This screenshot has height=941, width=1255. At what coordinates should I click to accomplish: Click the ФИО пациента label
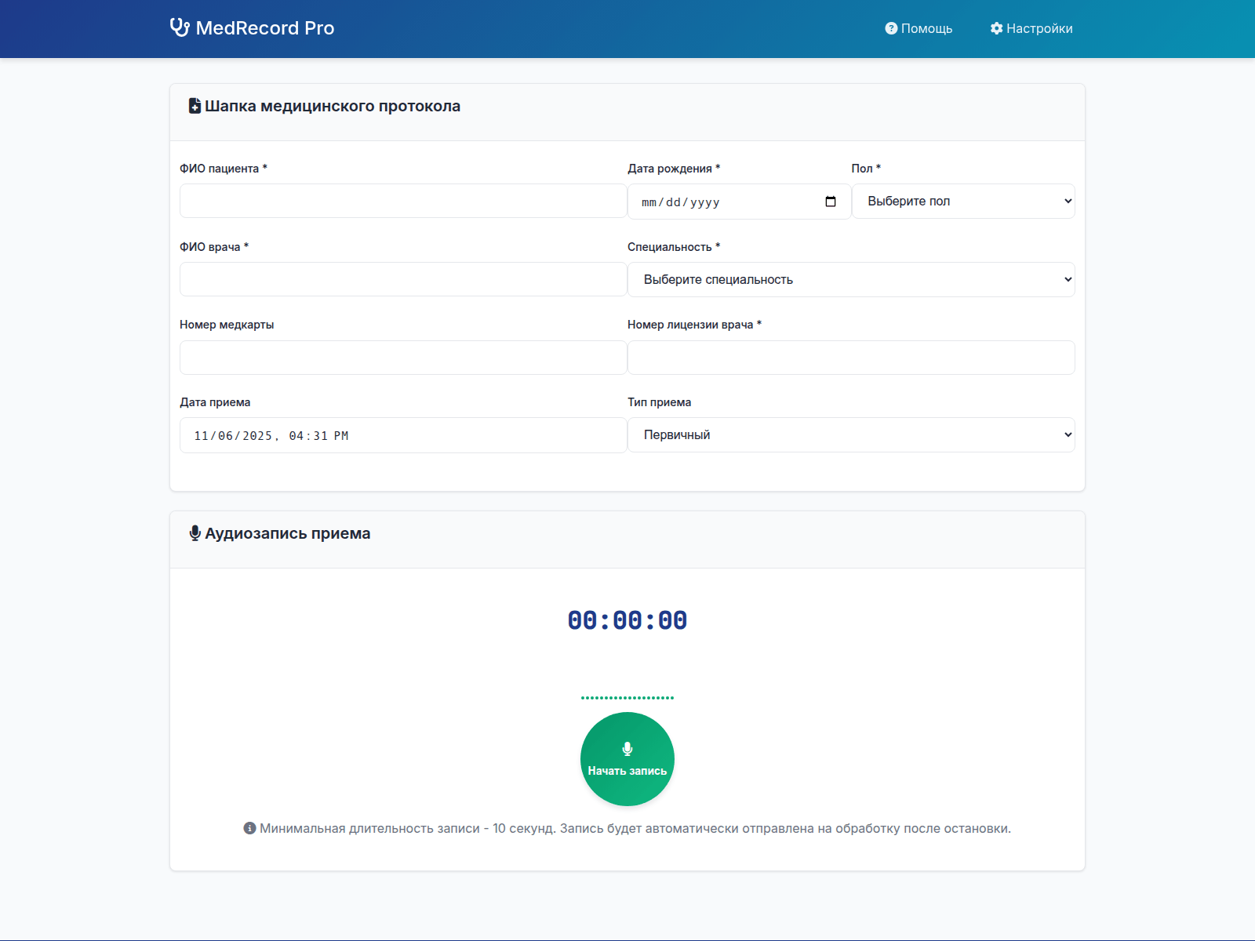tap(224, 169)
